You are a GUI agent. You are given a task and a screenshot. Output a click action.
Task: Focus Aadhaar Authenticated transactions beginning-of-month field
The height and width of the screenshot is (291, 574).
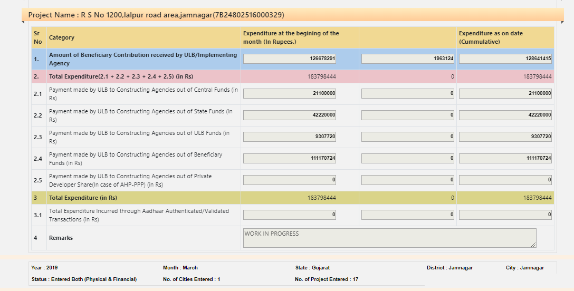(289, 215)
